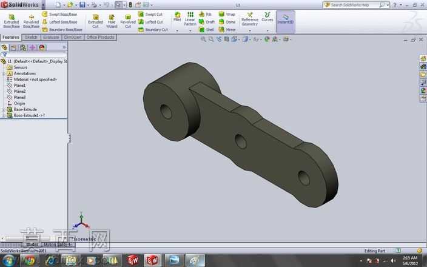Switch to the Sketch tab
The image size is (427, 267).
tap(31, 38)
